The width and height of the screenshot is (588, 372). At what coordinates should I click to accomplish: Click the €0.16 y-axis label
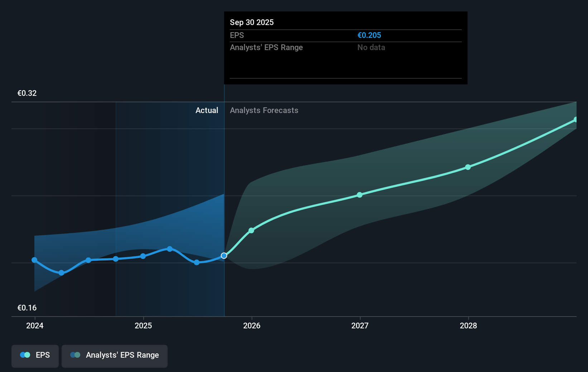point(27,308)
